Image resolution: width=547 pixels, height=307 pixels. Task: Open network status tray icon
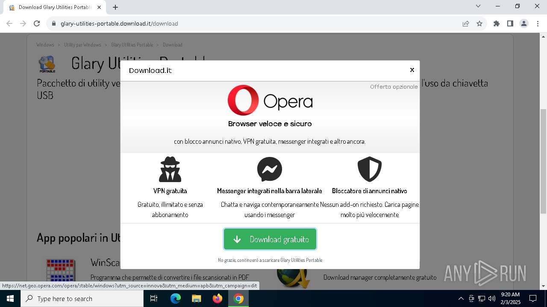point(482,298)
